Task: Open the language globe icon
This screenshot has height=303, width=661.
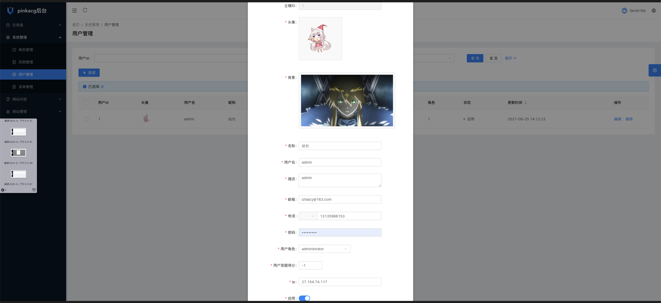Action: pos(654,11)
